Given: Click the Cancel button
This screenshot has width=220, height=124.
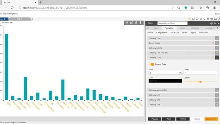Looking at the screenshot, I should tap(197, 119).
